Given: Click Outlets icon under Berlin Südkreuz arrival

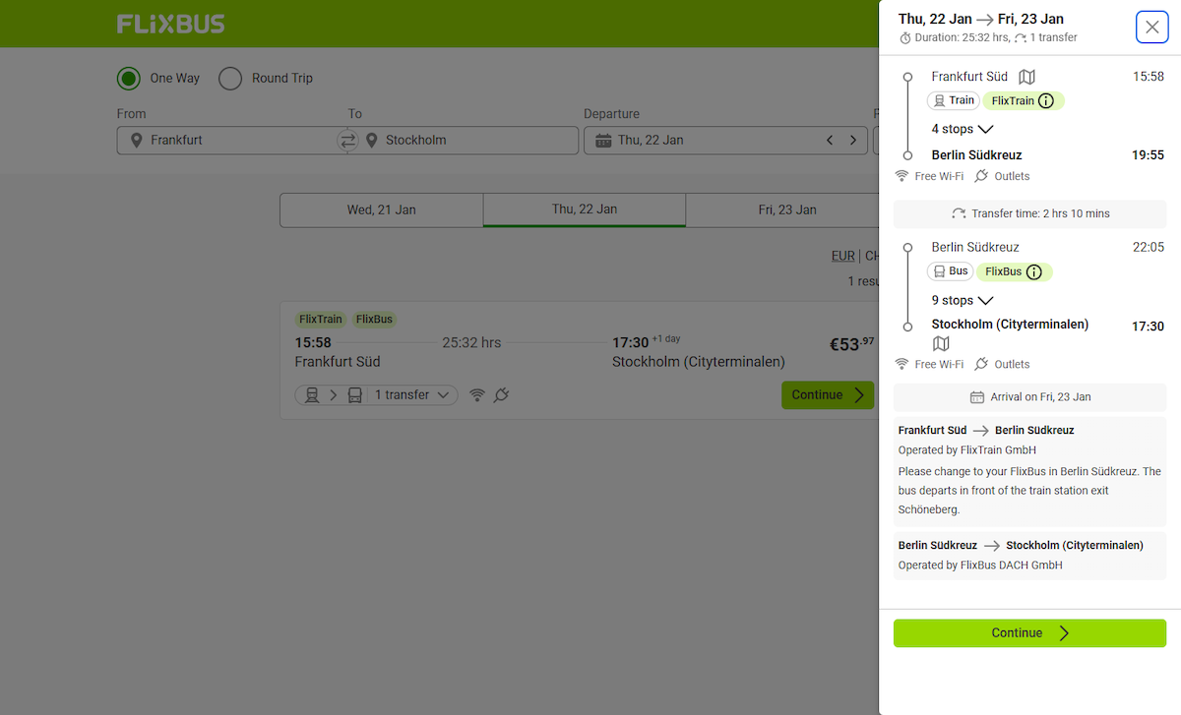Looking at the screenshot, I should (x=981, y=176).
